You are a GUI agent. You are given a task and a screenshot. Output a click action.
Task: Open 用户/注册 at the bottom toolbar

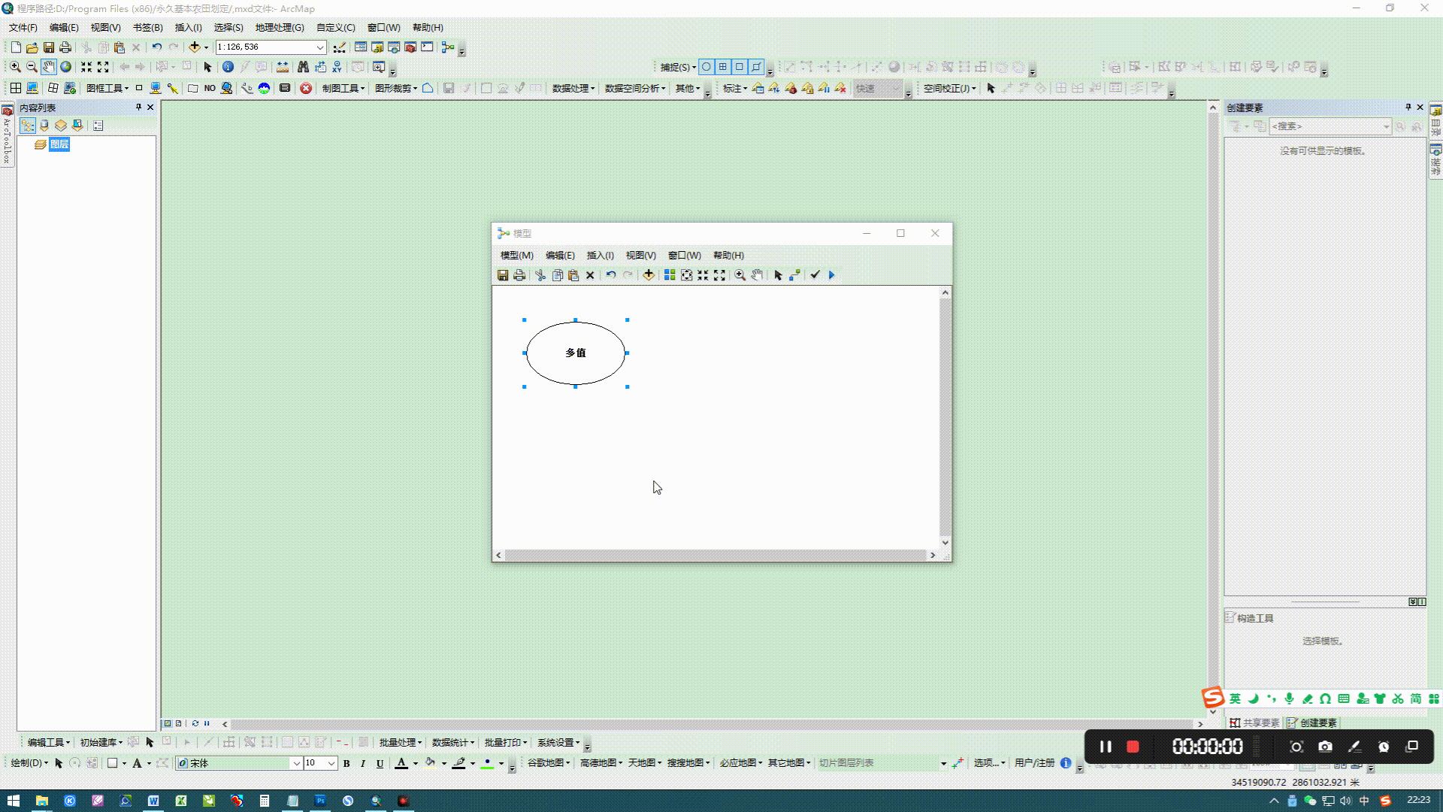click(1035, 762)
